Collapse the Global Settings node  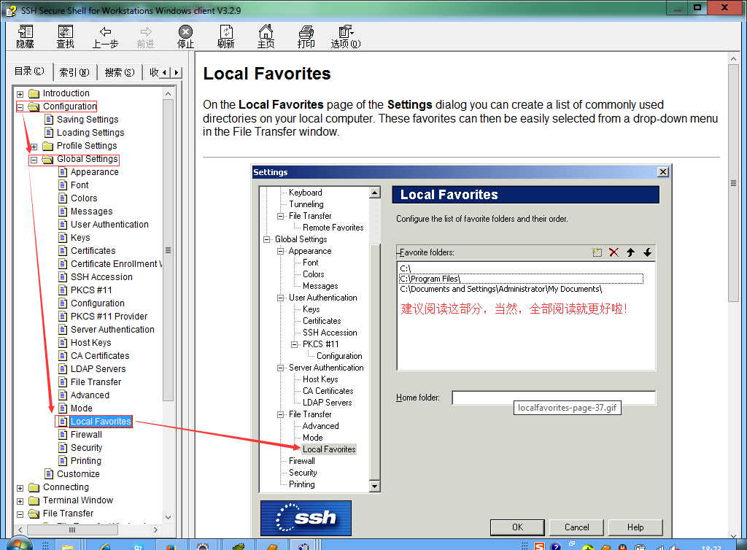click(x=34, y=160)
